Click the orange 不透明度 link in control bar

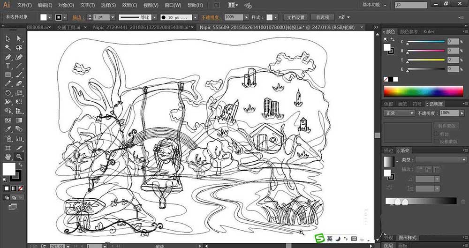coord(212,18)
